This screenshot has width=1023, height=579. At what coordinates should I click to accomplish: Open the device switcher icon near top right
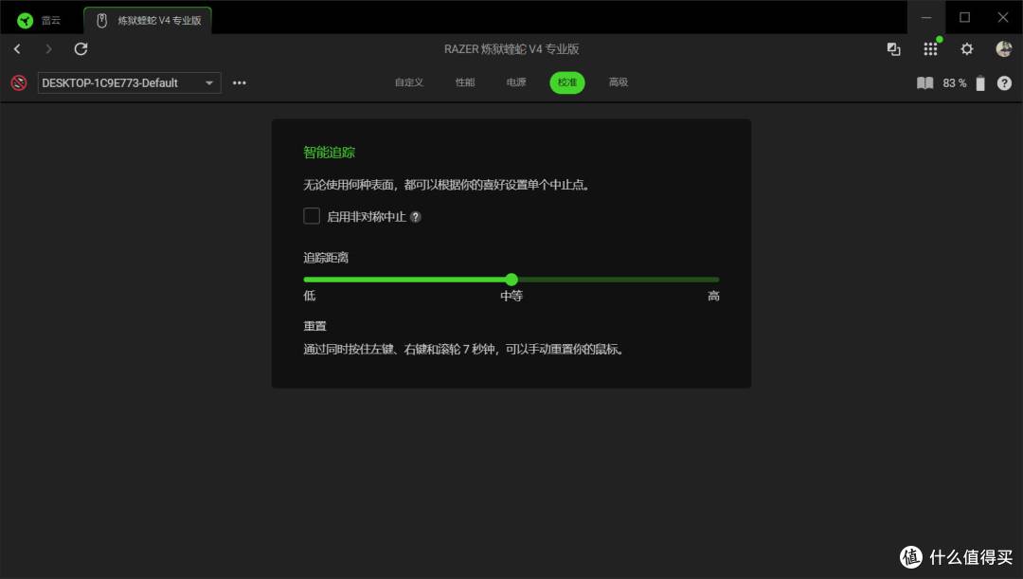point(893,48)
